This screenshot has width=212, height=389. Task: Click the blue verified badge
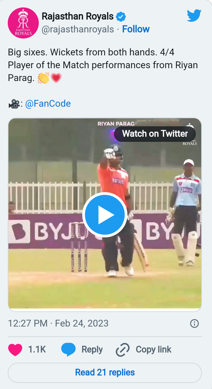121,16
